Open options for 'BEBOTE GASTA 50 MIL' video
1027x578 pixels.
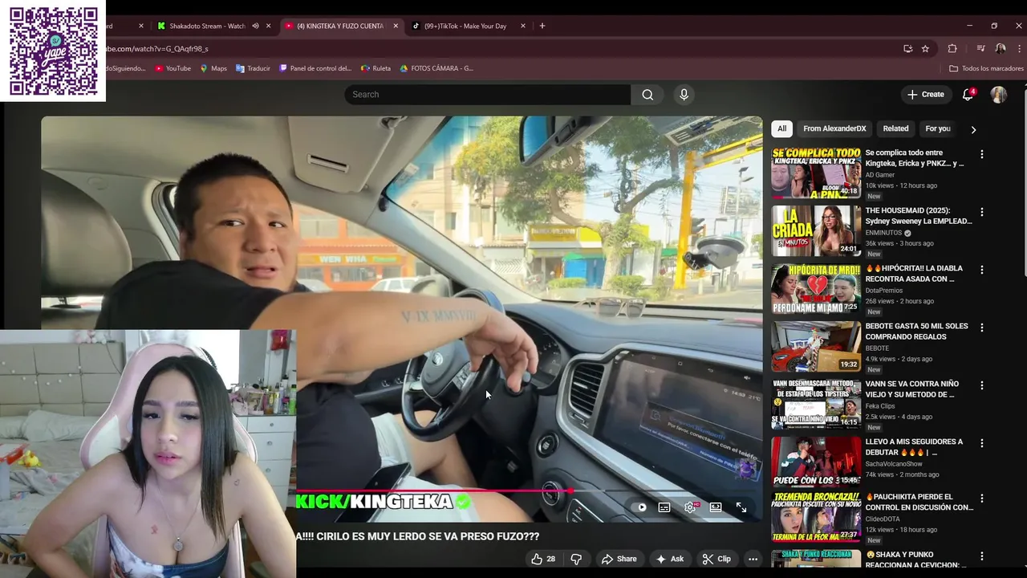981,328
